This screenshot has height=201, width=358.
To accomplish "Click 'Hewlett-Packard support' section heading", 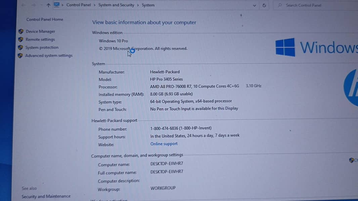I will (x=114, y=121).
